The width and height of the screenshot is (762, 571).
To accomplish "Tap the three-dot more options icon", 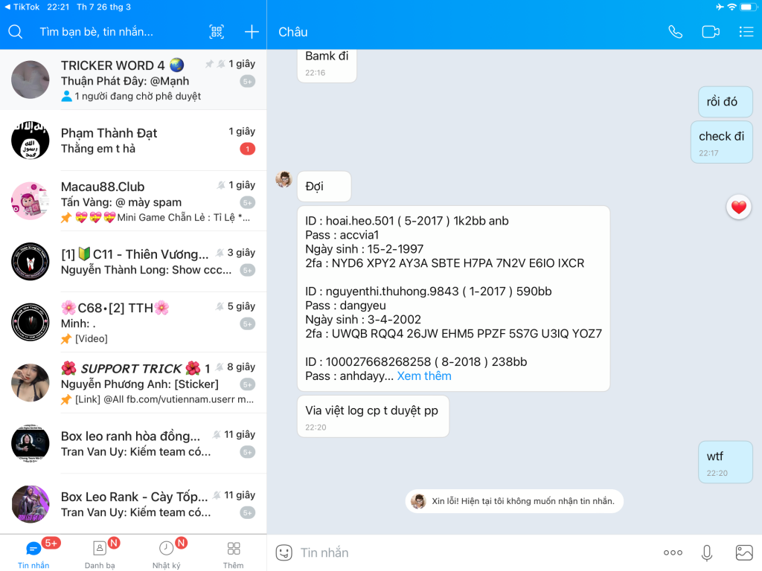I will [x=673, y=552].
